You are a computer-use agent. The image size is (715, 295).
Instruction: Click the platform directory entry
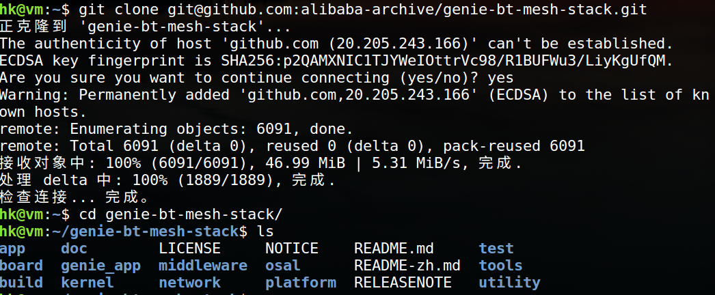point(301,283)
